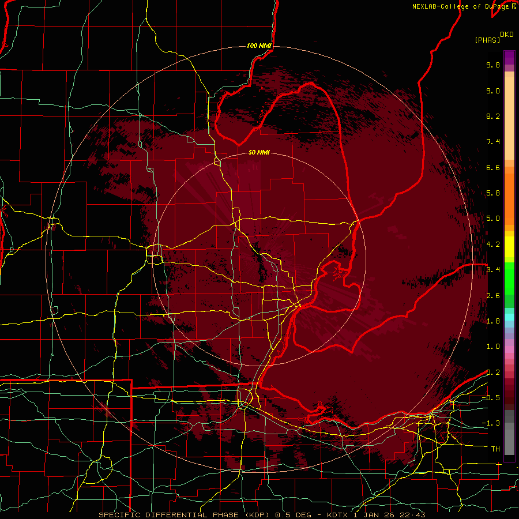The image size is (519, 519).
Task: Click the NEXLAB-College of DuPage credit text
Action: pos(464,6)
